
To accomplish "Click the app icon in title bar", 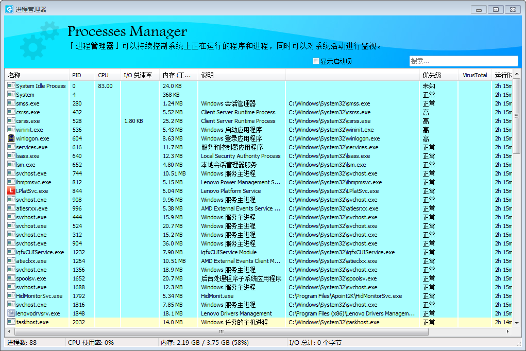I will click(9, 9).
